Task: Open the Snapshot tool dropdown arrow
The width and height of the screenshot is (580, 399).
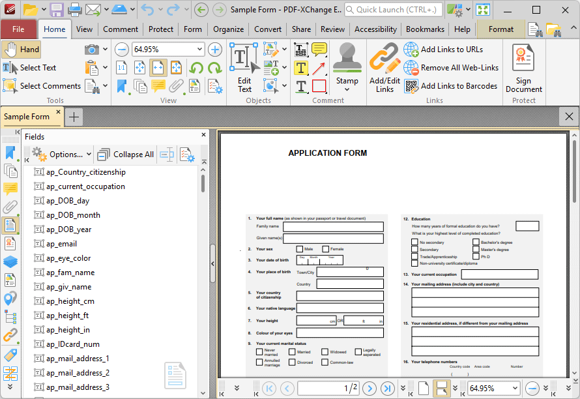Action: (x=105, y=50)
